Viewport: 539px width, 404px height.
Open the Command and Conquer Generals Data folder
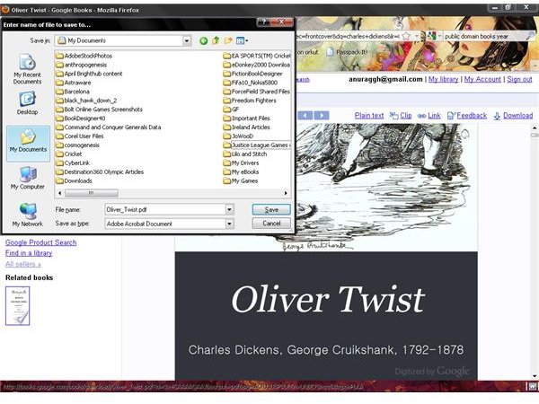tap(109, 127)
